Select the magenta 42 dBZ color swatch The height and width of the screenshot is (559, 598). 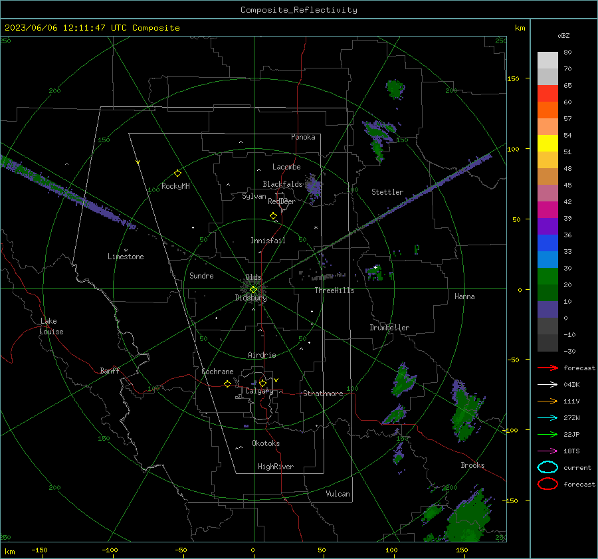pyautogui.click(x=548, y=209)
